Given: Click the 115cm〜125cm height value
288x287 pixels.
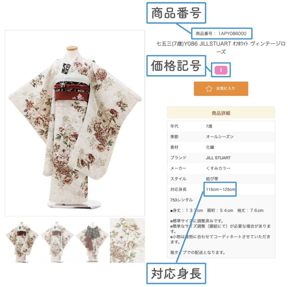Looking at the screenshot, I should [x=220, y=189].
